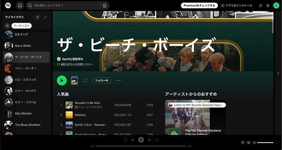Viewport: 282px width, 150px height.
Task: Open the three-dots more options menu
Action: [118, 81]
